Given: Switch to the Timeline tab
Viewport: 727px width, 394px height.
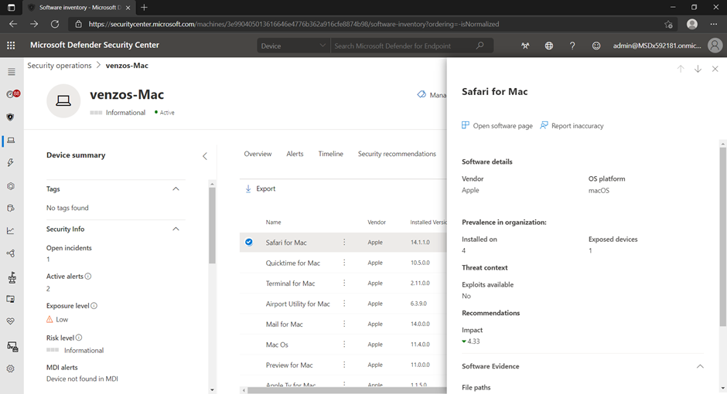Looking at the screenshot, I should 330,154.
